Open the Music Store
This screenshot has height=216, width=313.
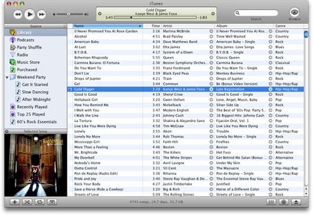[25, 62]
